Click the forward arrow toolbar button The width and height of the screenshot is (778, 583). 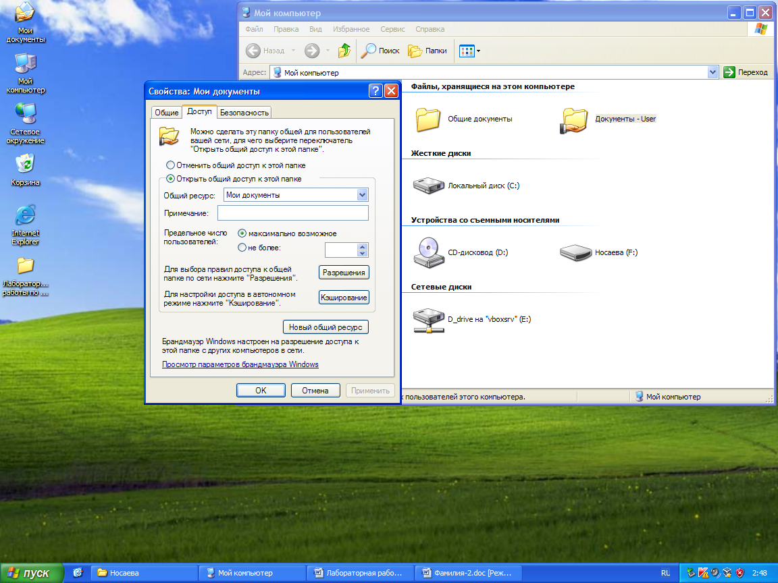click(x=312, y=51)
